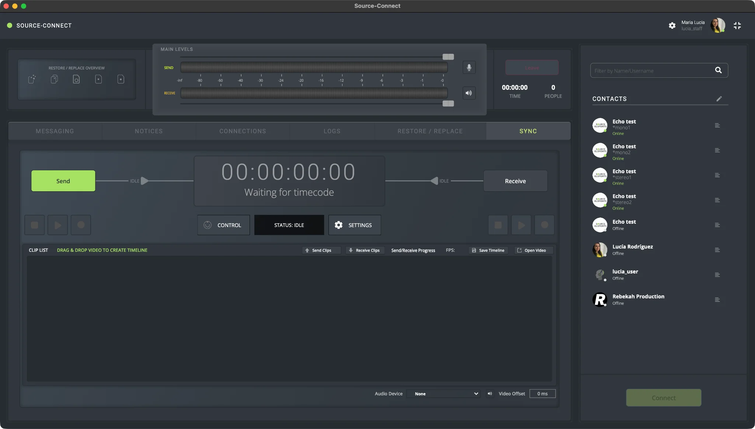This screenshot has height=429, width=755.
Task: Open the Audio Device dropdown
Action: click(443, 394)
